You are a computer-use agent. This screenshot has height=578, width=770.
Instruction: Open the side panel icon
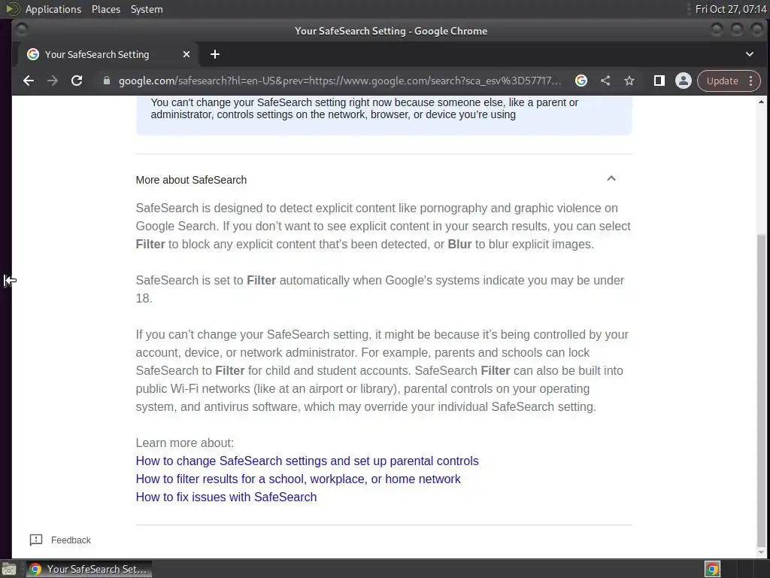(659, 81)
